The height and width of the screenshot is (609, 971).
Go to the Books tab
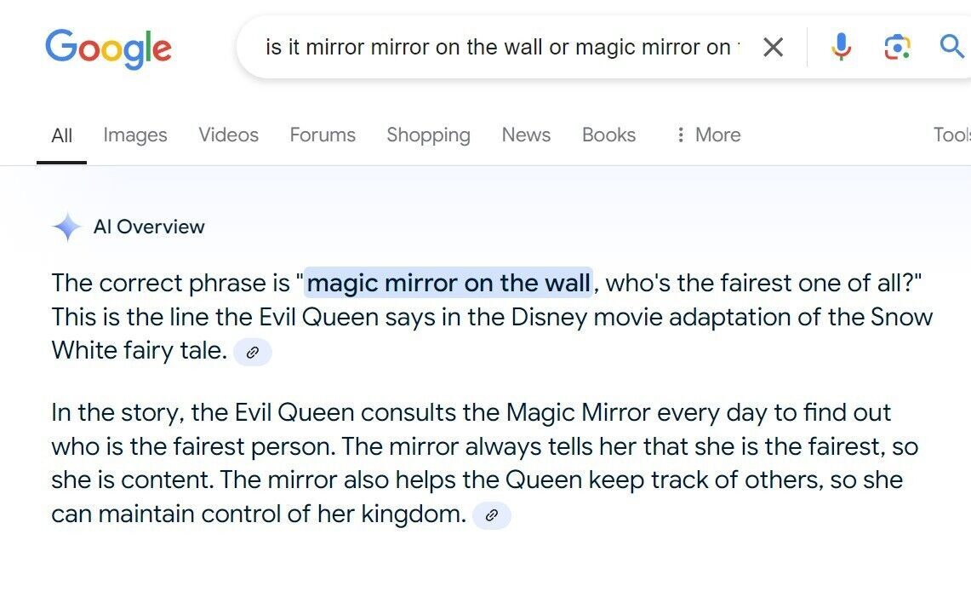point(608,135)
